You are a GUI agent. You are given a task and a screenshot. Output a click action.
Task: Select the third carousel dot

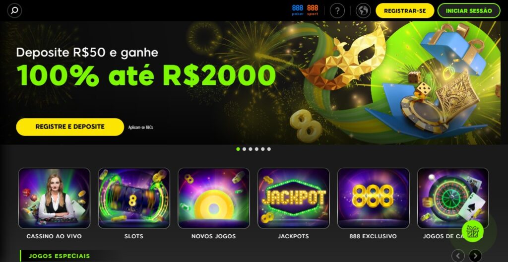click(251, 149)
